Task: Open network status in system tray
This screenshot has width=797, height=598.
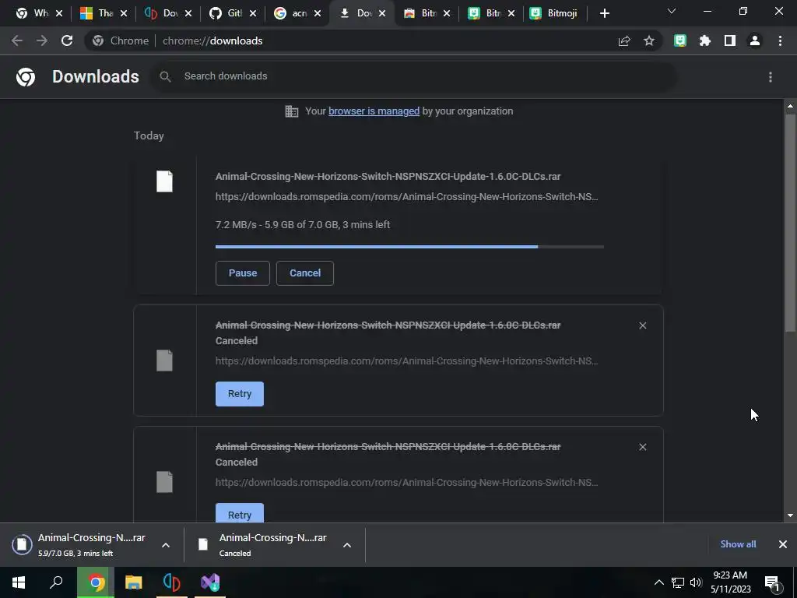Action: coord(678,582)
